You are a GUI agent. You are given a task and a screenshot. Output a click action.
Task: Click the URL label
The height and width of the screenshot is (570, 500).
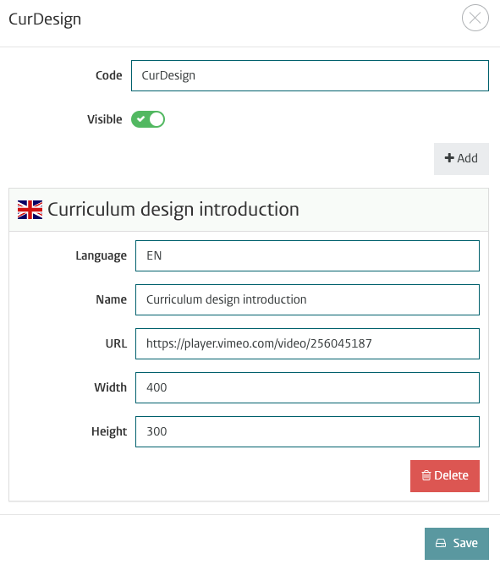pyautogui.click(x=116, y=343)
